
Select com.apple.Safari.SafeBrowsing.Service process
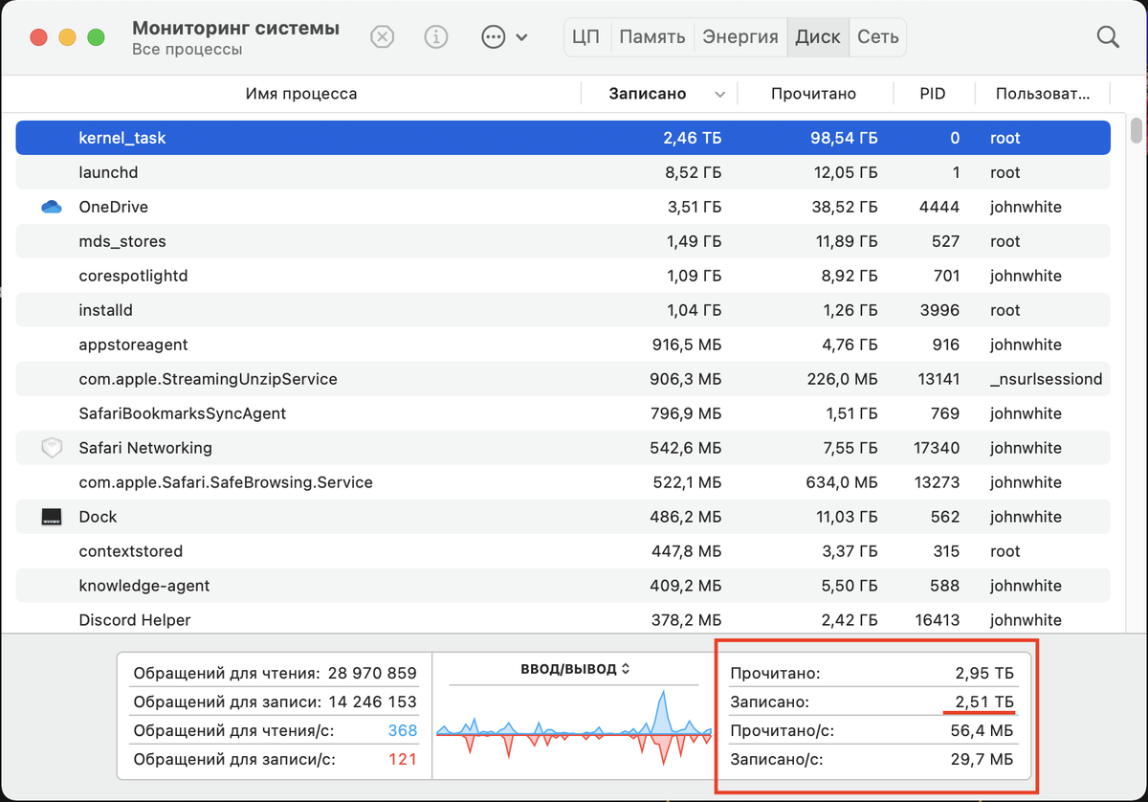(x=226, y=482)
